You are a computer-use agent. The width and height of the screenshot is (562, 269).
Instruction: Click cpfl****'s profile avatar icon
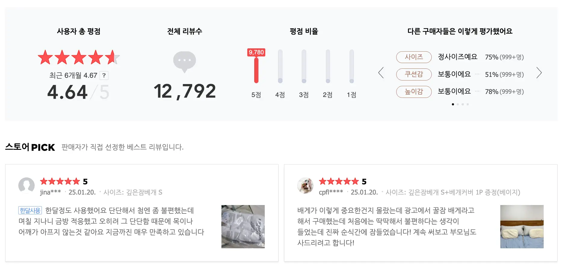[305, 186]
